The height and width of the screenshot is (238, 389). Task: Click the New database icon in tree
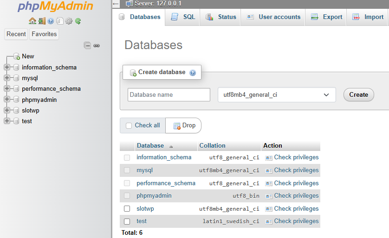(17, 56)
